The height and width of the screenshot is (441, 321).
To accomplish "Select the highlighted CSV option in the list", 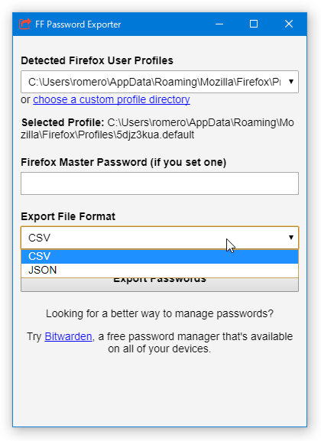I will click(x=160, y=256).
